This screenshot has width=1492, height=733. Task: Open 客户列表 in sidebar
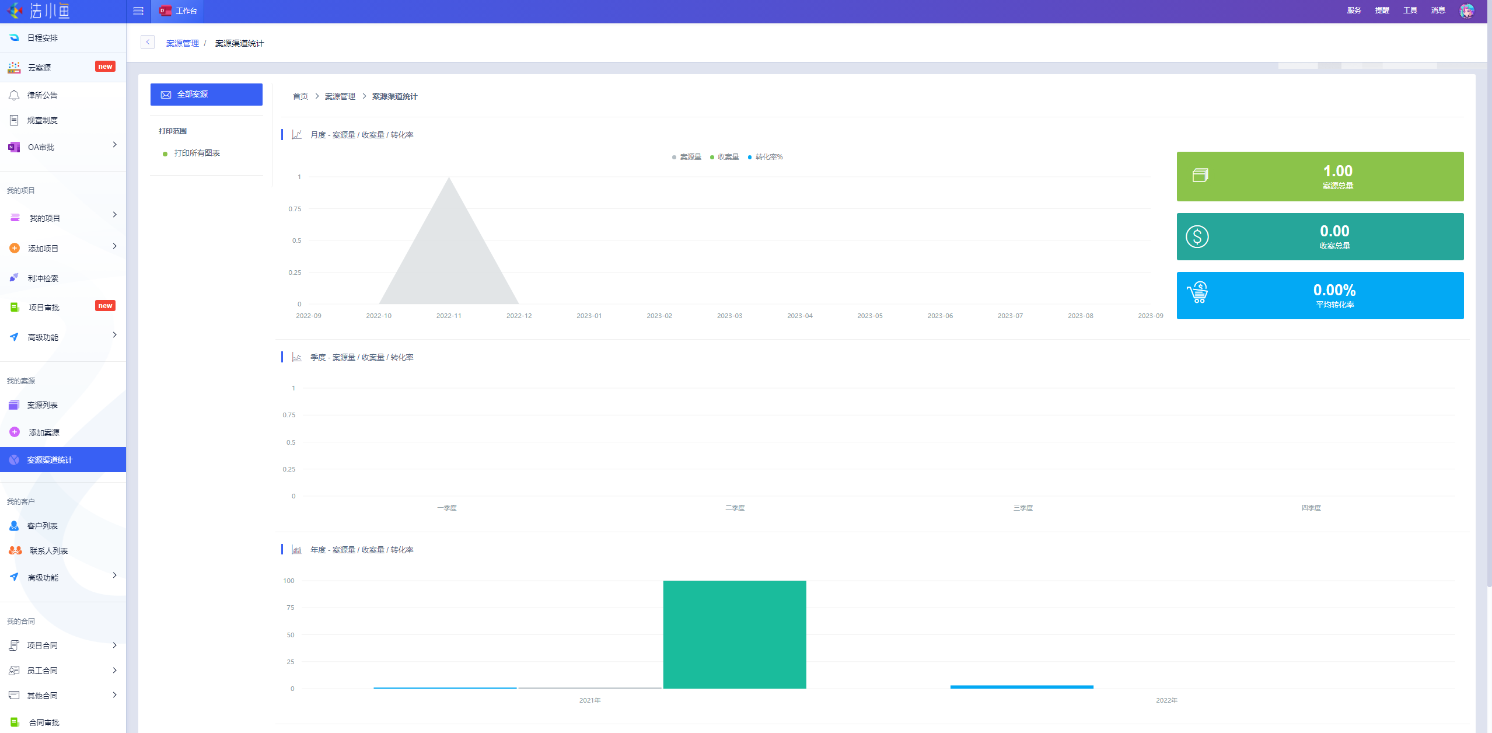coord(42,526)
